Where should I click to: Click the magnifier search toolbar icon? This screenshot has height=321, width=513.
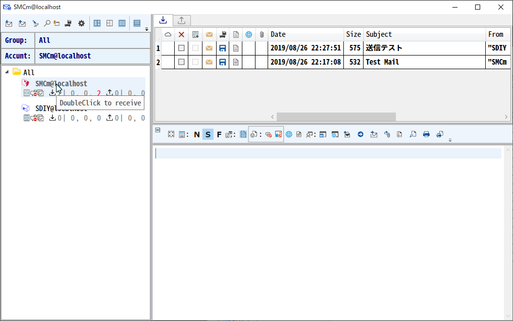click(47, 24)
